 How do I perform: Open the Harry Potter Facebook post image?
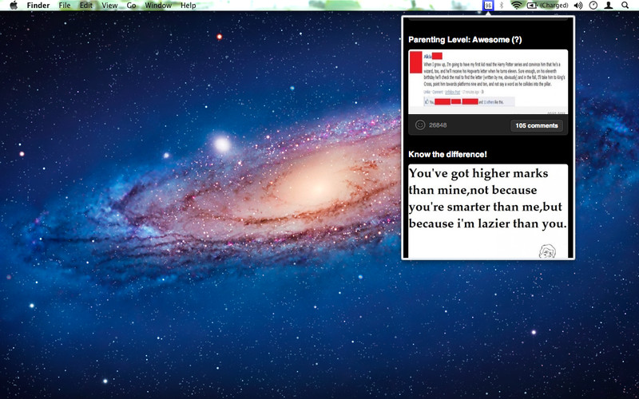coord(488,82)
